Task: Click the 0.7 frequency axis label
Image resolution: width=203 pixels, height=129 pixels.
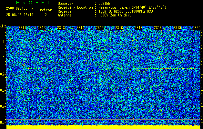Action: point(3,106)
